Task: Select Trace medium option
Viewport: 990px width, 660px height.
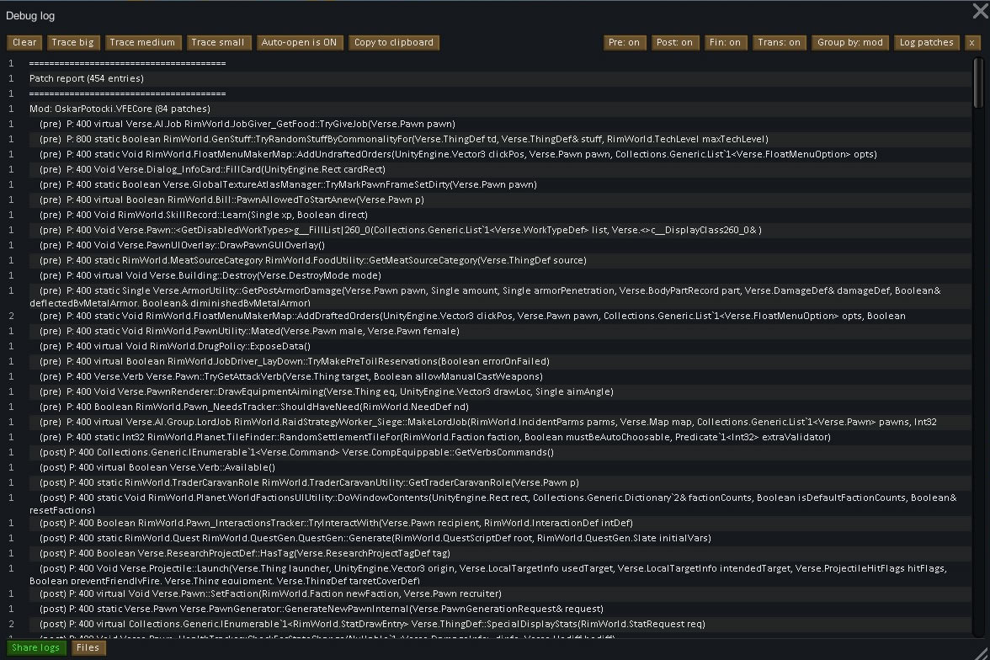Action: pos(143,42)
